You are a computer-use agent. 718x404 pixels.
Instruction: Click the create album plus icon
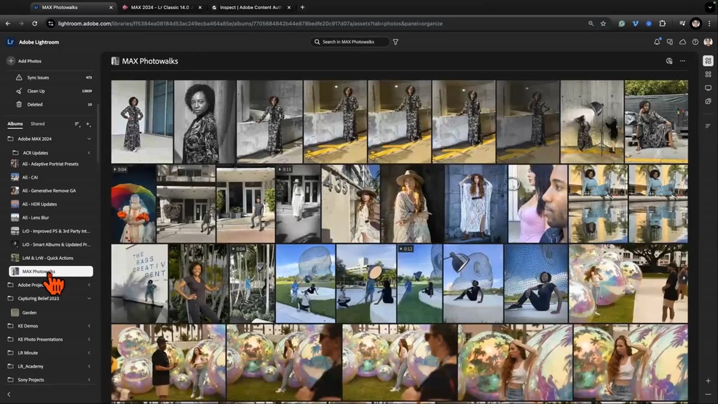click(x=89, y=124)
